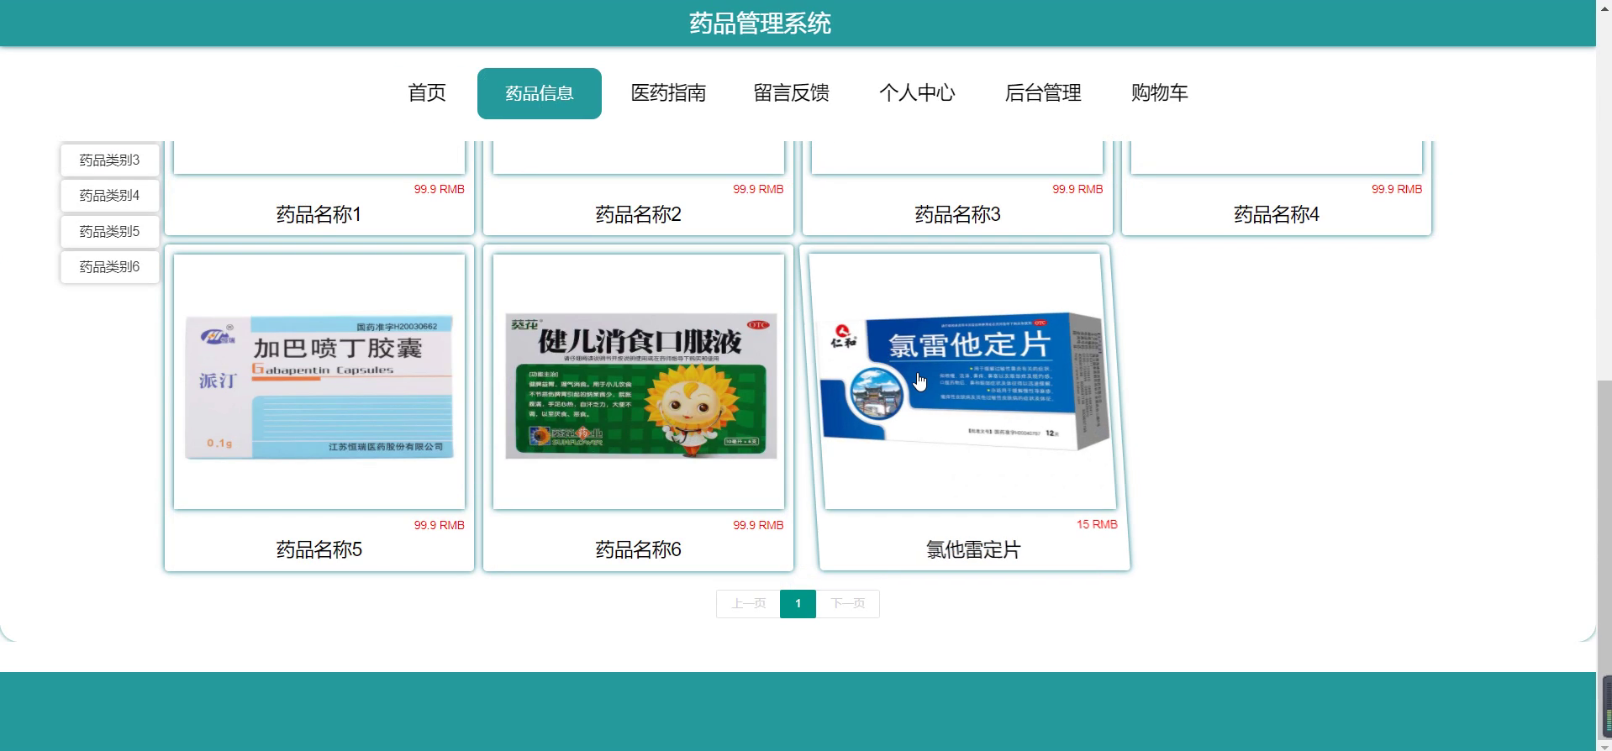Select page 1 in pagination
The image size is (1612, 751).
[x=798, y=604]
